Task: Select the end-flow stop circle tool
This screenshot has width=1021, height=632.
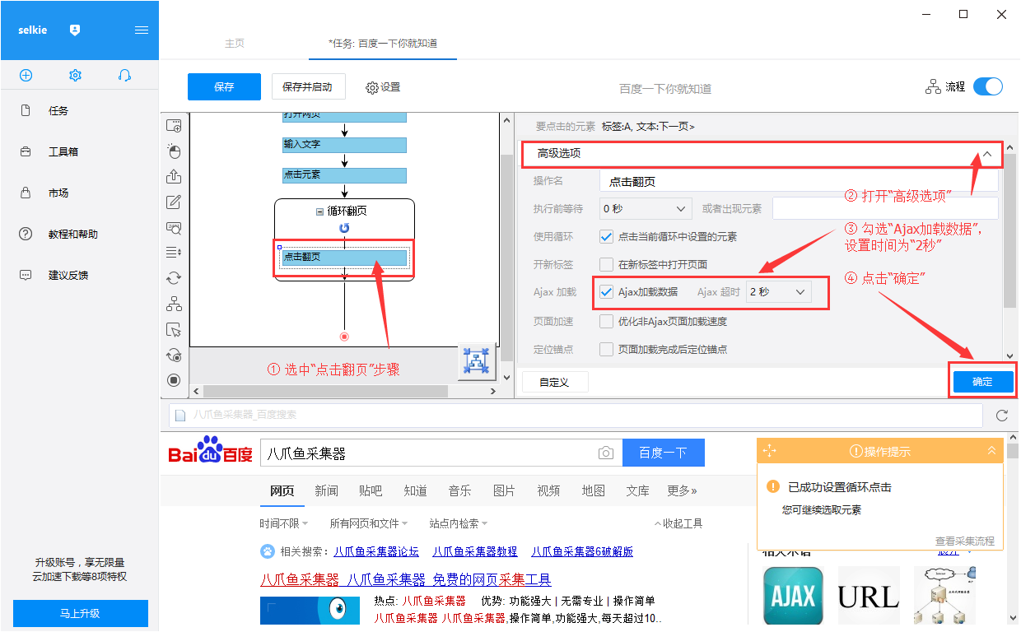Action: (x=174, y=380)
